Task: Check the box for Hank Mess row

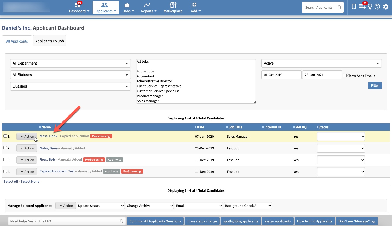Action: tap(5, 136)
